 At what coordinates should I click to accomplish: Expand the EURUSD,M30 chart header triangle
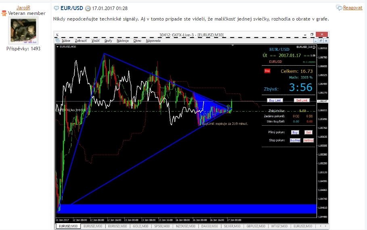58,46
